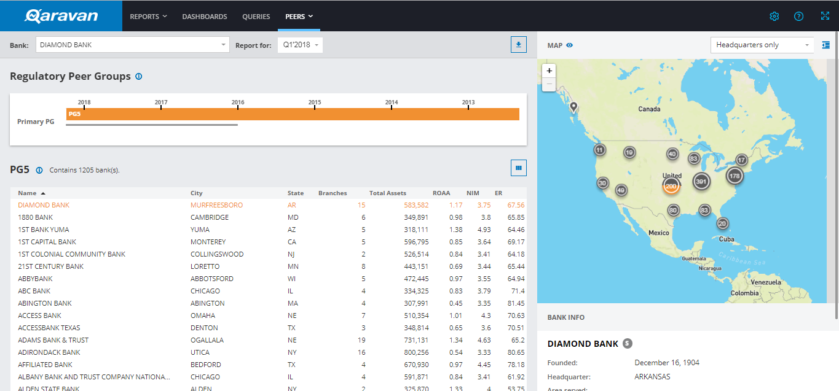Screen dimensions: 839x391
Task: Click the help question mark icon
Action: point(798,17)
